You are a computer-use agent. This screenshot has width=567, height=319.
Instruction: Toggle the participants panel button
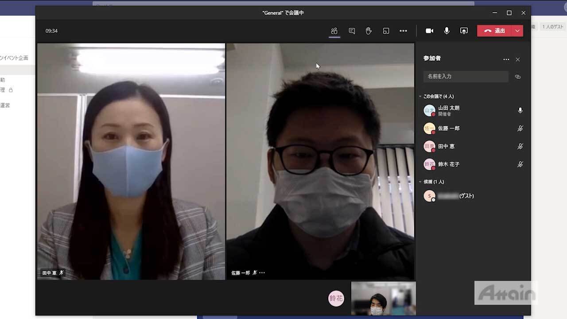click(334, 31)
